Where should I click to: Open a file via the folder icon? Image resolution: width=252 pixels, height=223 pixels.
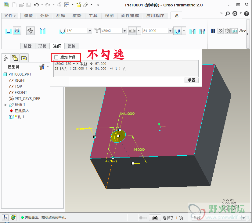[x=22, y=5]
